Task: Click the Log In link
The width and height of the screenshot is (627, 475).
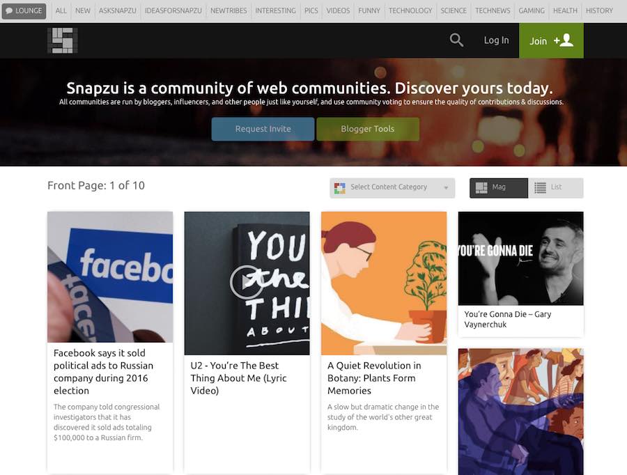Action: [x=496, y=40]
